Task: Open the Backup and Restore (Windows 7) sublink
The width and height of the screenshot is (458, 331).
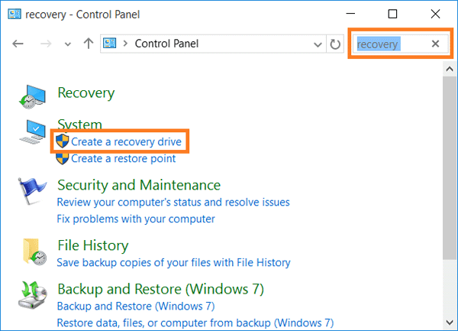Action: coord(136,306)
